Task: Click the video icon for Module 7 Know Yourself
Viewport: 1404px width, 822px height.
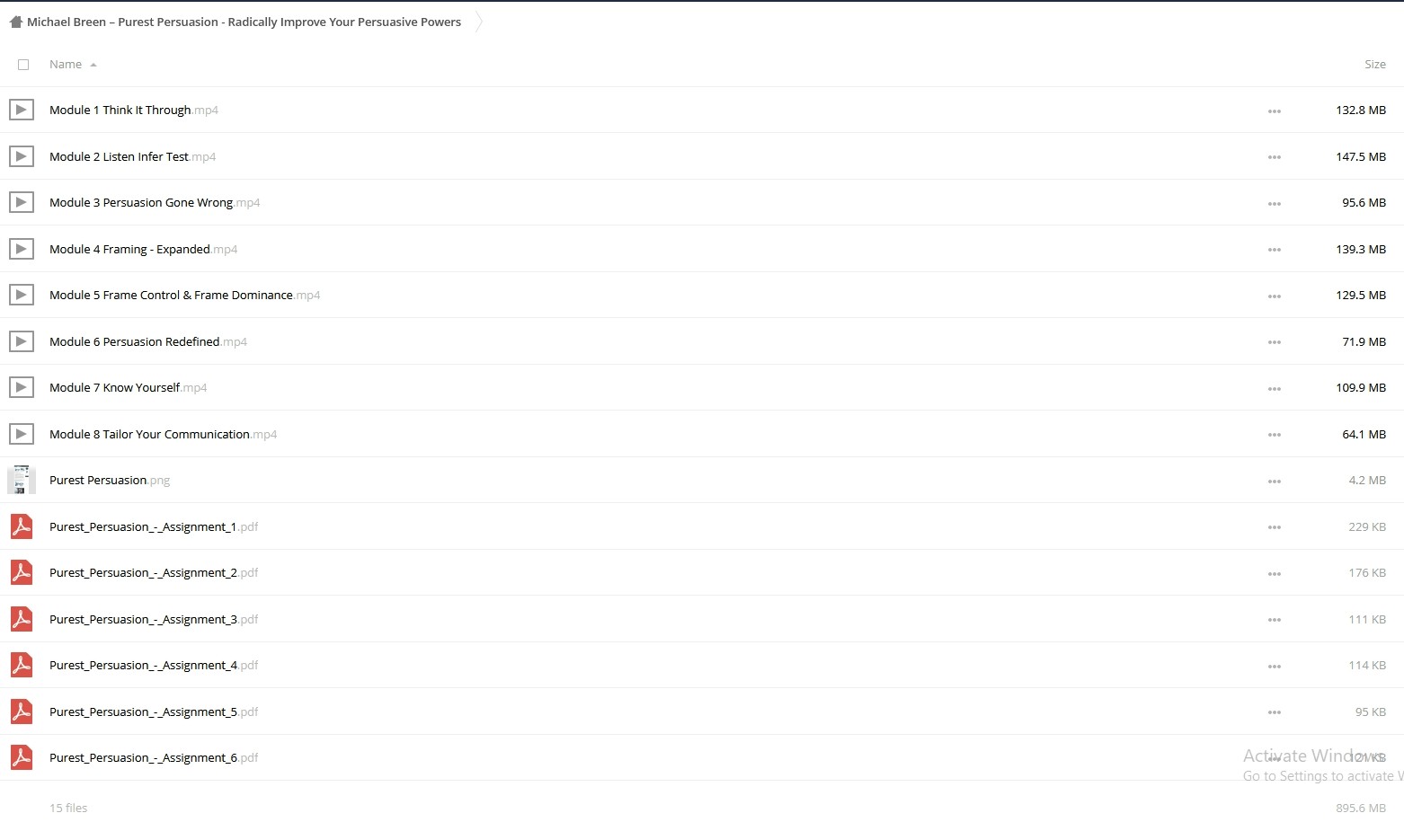Action: click(x=22, y=387)
